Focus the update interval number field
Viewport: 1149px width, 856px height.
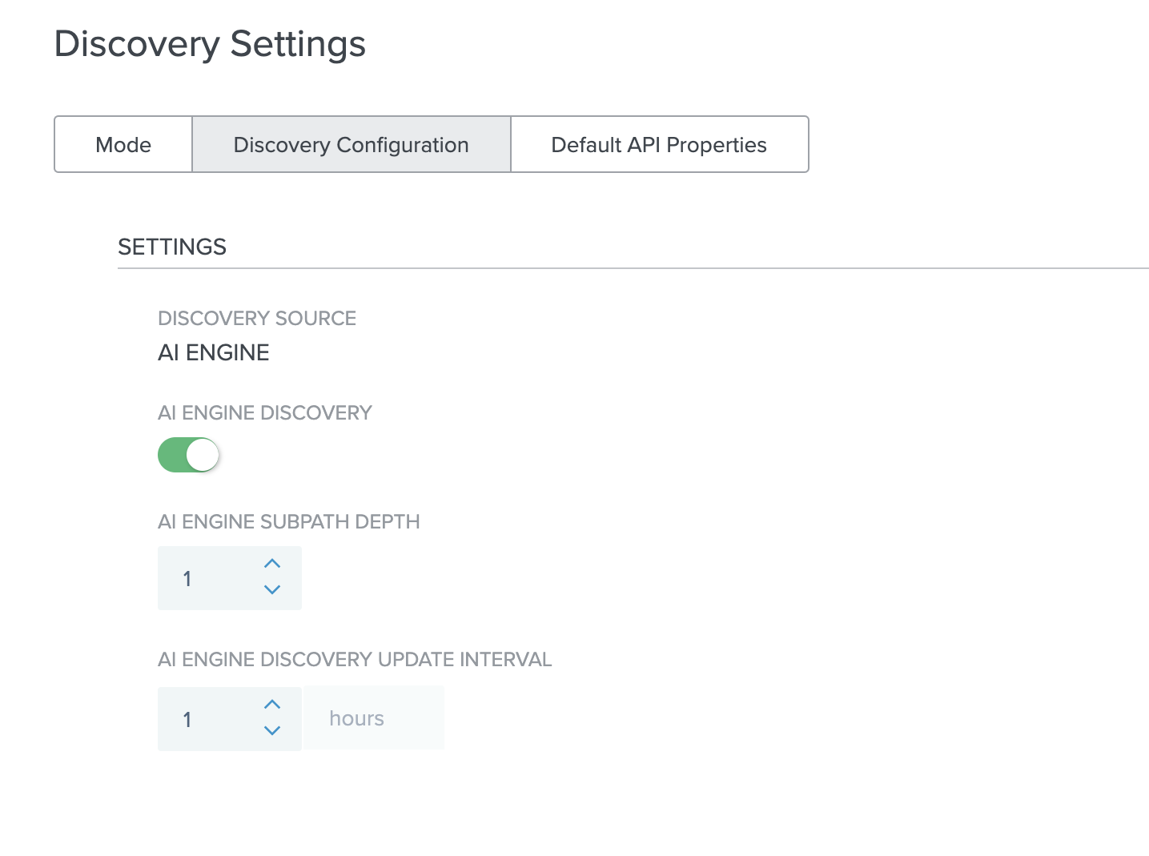pyautogui.click(x=208, y=719)
